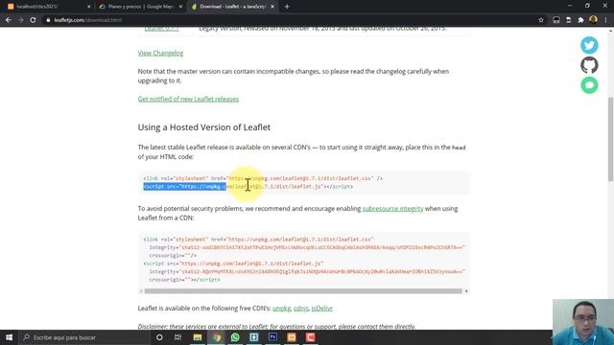This screenshot has width=614, height=345.
Task: Open the Chrome three-dot menu
Action: pyautogui.click(x=605, y=20)
